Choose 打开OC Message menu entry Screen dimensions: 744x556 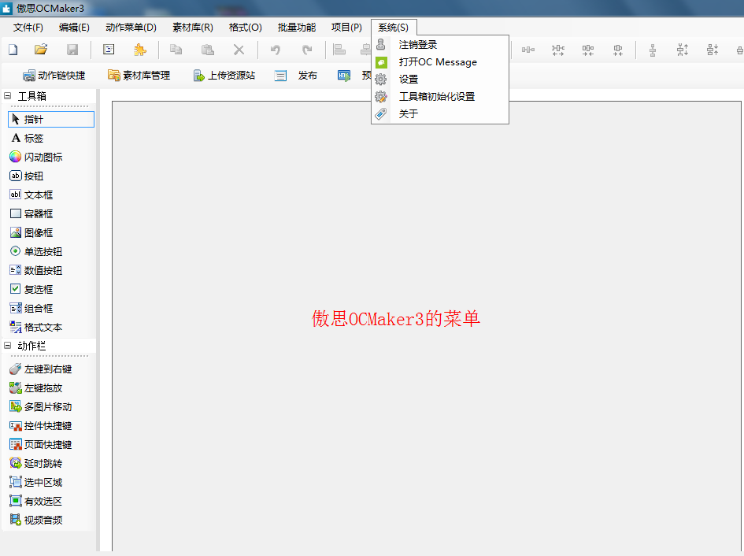440,62
